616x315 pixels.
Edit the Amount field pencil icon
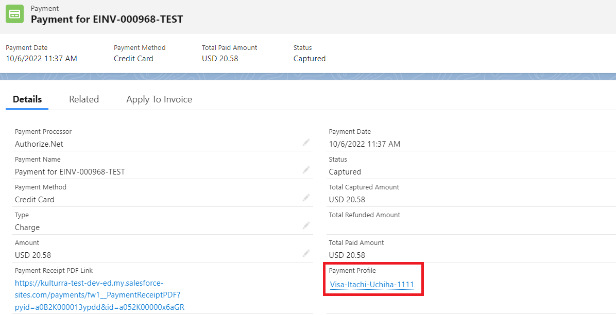[x=306, y=253]
